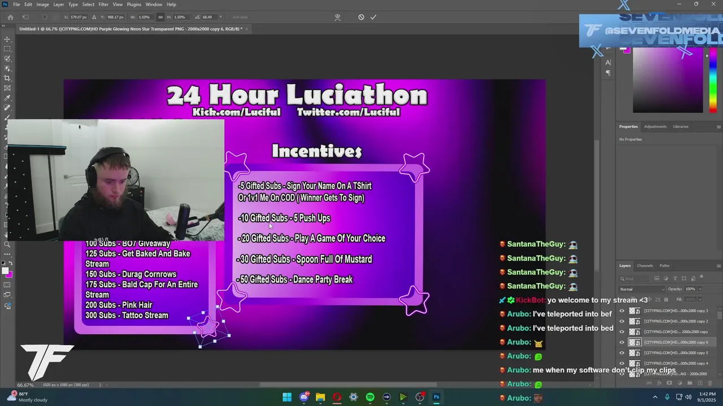Viewport: 723px width, 406px height.
Task: Toggle warp mode icon in options bar
Action: (337, 17)
